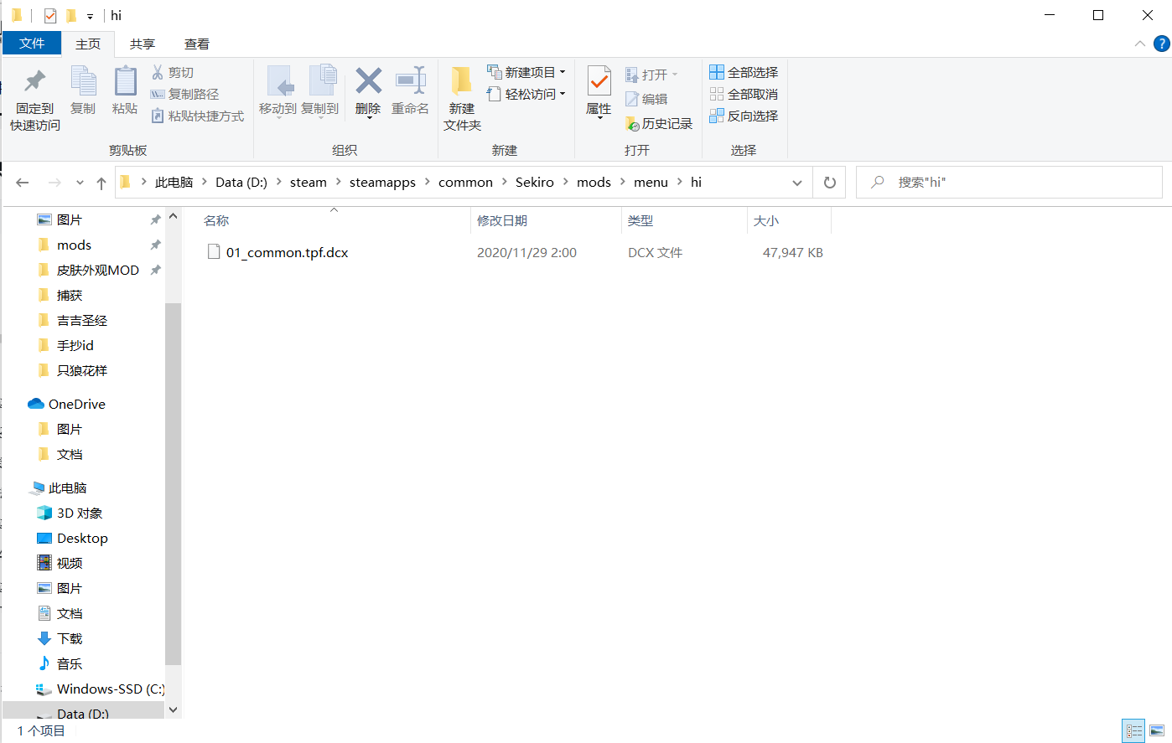The image size is (1172, 743).
Task: Click the refresh button beside address bar
Action: pos(829,183)
